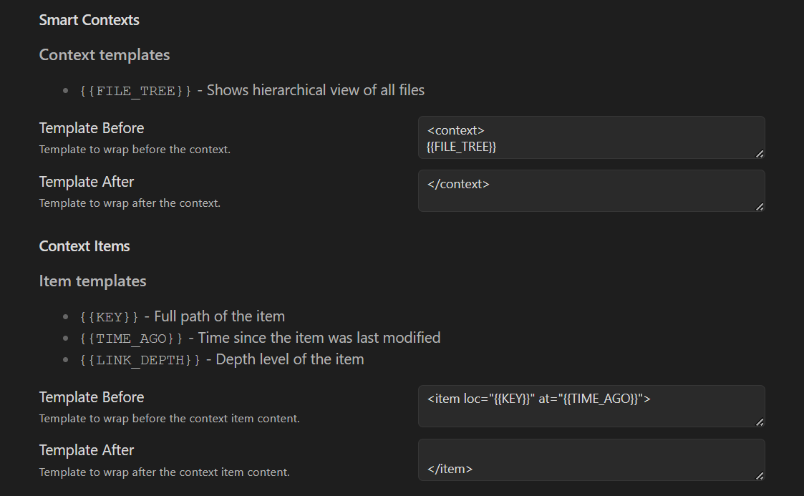The width and height of the screenshot is (804, 496).
Task: Click resize handle of the </context> textarea
Action: coord(760,207)
